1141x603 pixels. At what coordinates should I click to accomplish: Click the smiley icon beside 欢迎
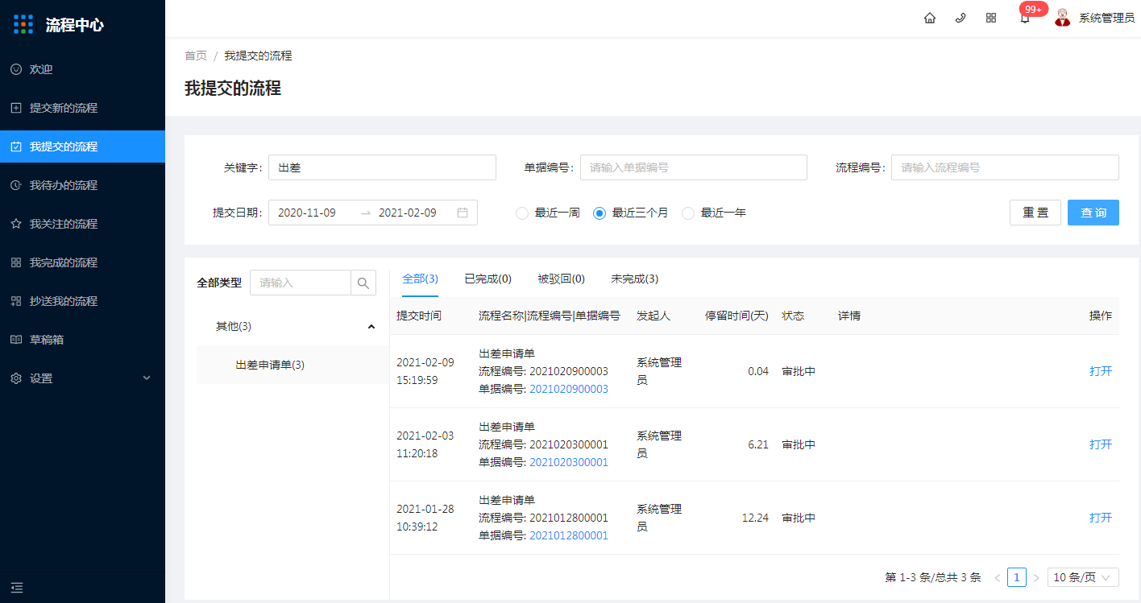(x=16, y=69)
